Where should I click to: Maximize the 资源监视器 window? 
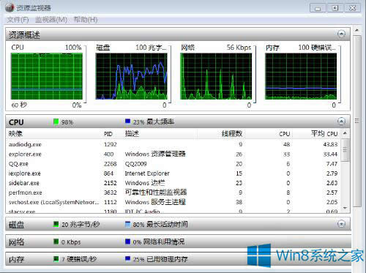(x=335, y=8)
